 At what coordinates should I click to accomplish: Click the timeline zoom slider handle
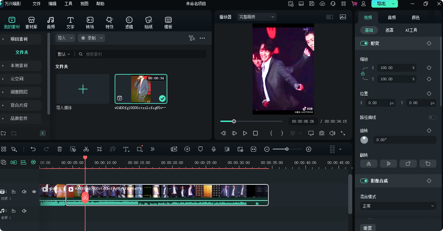(287, 149)
